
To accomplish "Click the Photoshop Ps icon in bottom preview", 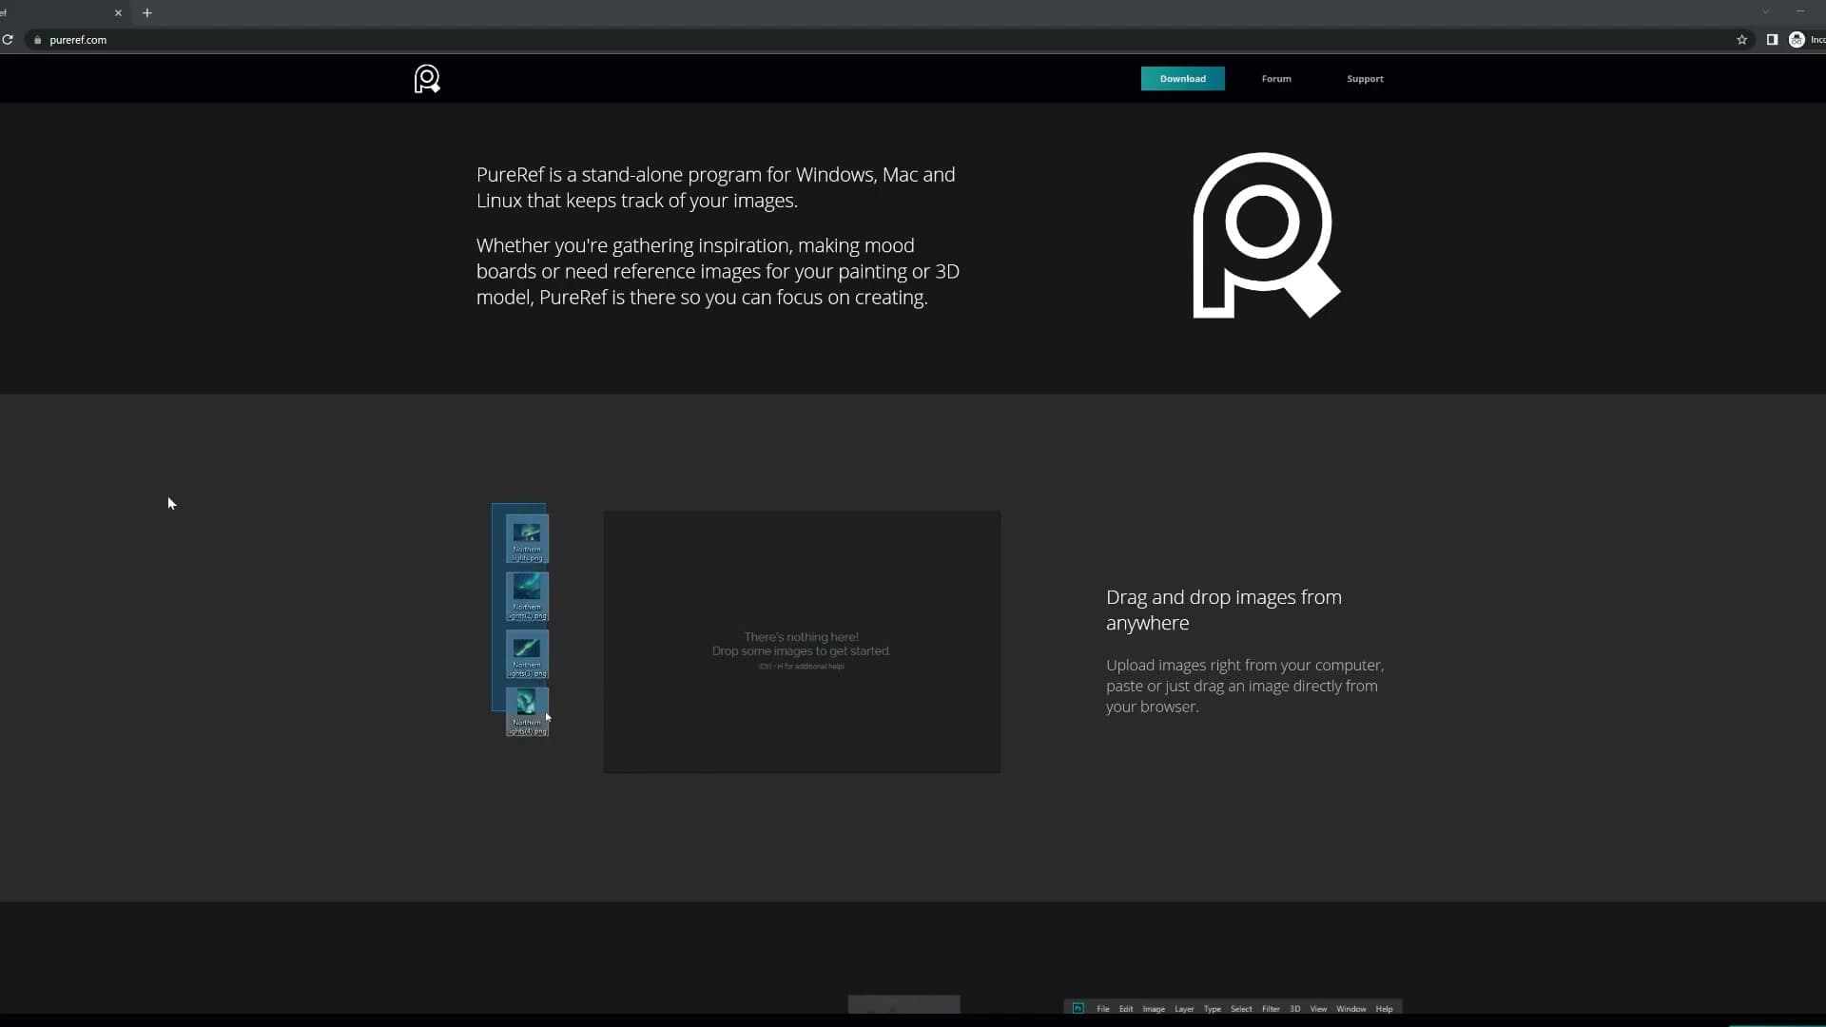I will (x=1078, y=1008).
